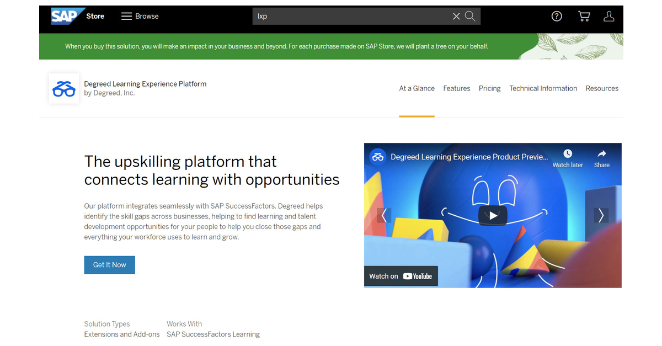Open the help question mark icon
662x346 pixels.
tap(557, 16)
